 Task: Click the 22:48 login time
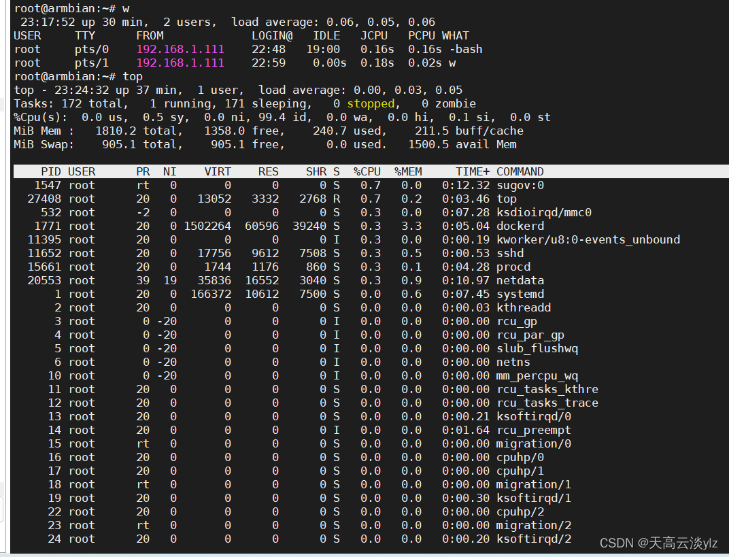[x=269, y=49]
